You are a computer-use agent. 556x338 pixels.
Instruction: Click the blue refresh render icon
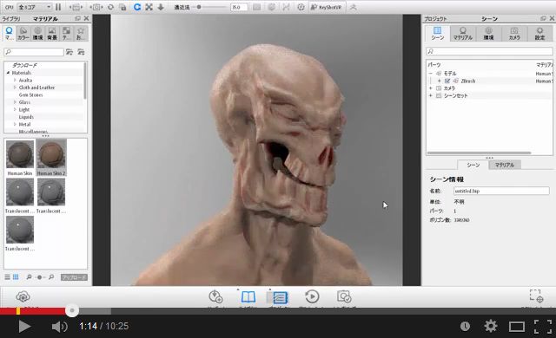(x=137, y=7)
